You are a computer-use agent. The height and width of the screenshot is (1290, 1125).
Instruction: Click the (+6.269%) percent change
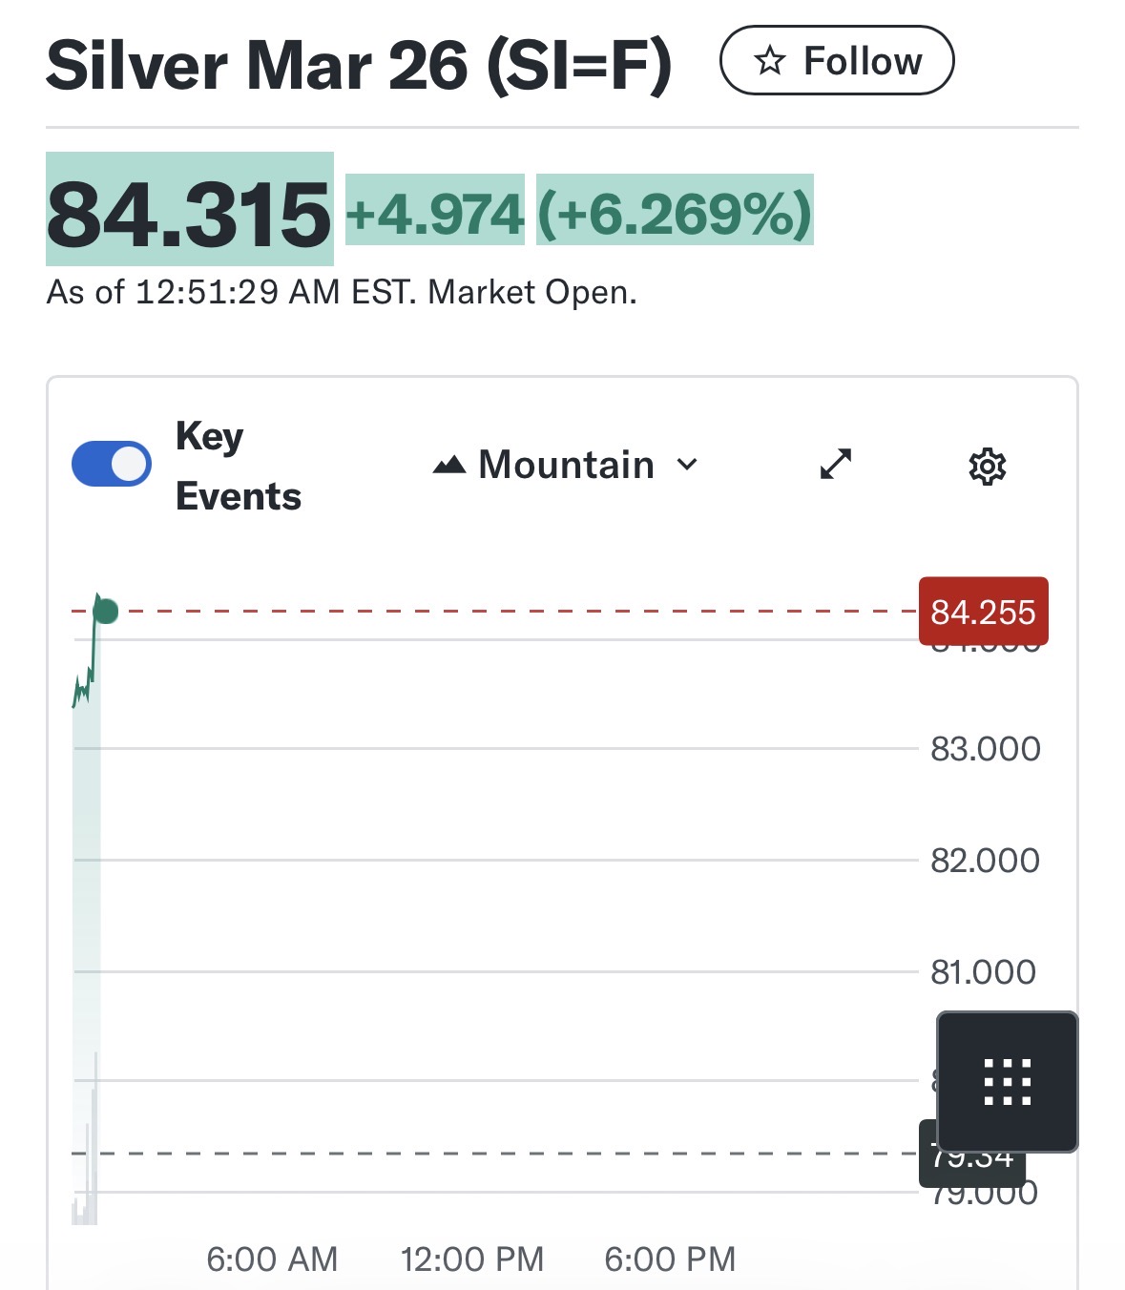(x=675, y=212)
